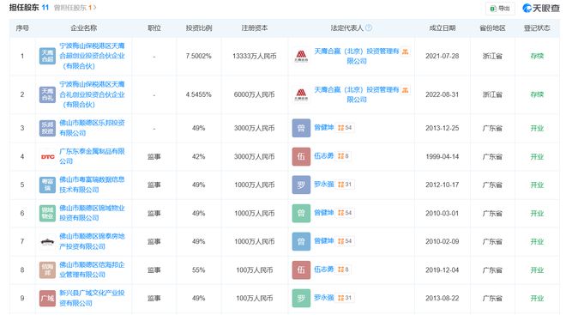The height and width of the screenshot is (315, 566).
Task: Click 伍 avatar icon in row 4
Action: click(x=301, y=156)
